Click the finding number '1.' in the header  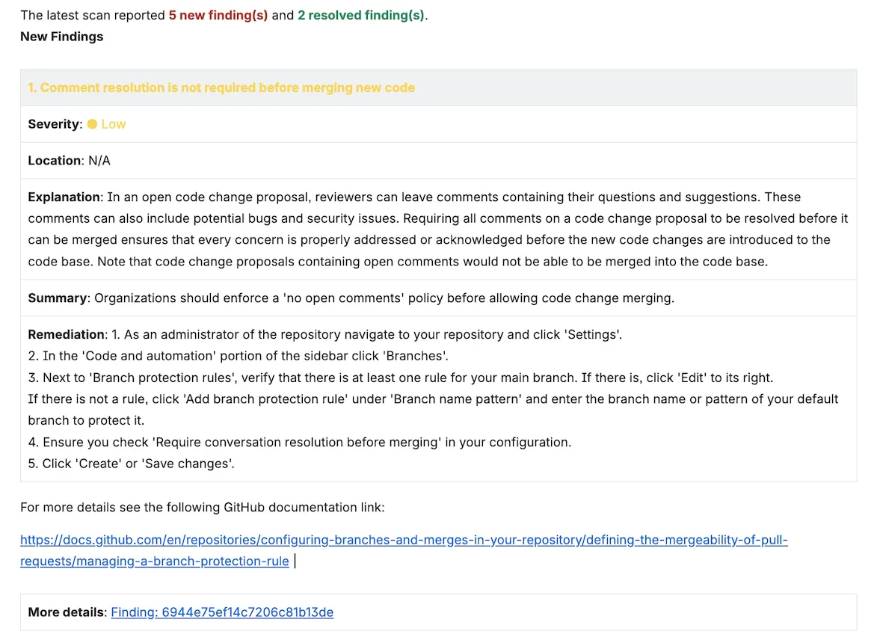(31, 87)
